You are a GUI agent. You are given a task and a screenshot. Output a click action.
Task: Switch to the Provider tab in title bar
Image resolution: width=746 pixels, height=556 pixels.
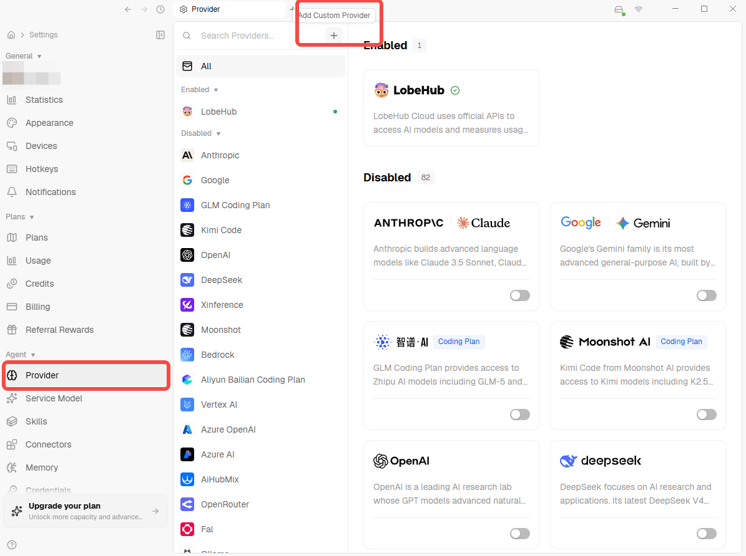pyautogui.click(x=230, y=9)
